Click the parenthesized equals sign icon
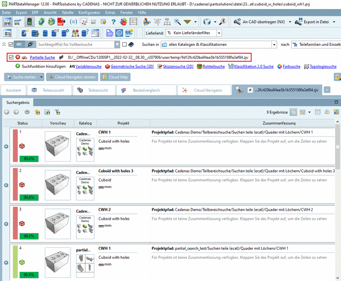 pyautogui.click(x=73, y=22)
